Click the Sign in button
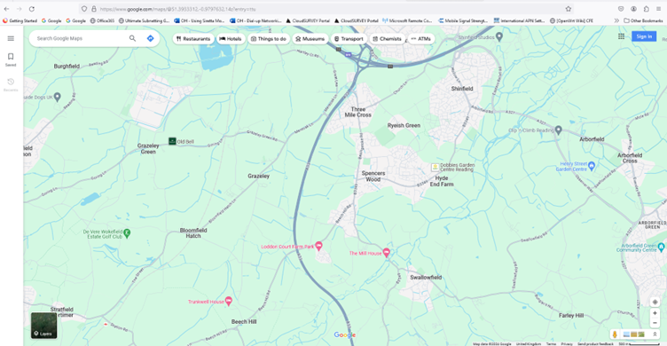This screenshot has height=346, width=667. tap(644, 36)
